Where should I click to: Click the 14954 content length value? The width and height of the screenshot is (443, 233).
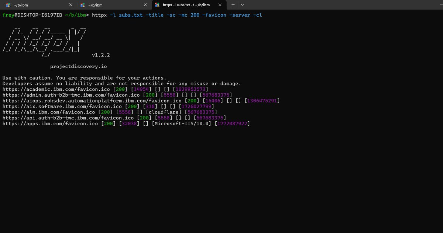141,90
